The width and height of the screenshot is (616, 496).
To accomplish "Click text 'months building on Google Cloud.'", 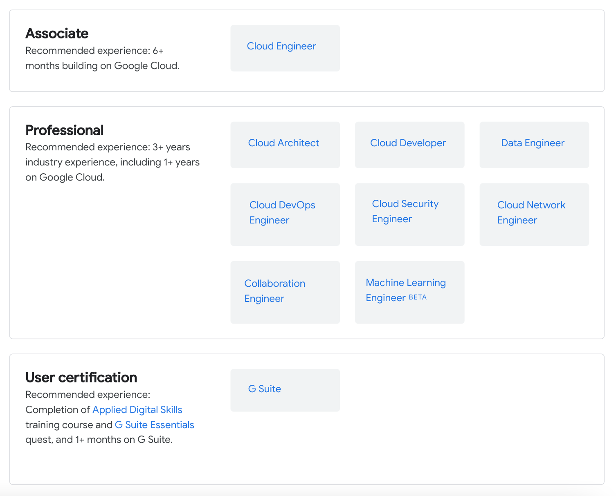I will (103, 66).
